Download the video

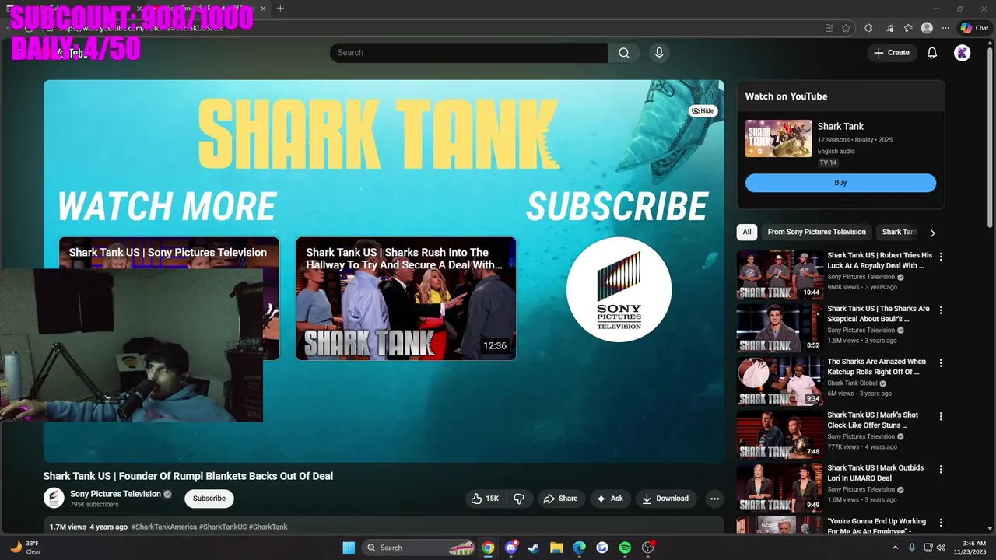(666, 499)
